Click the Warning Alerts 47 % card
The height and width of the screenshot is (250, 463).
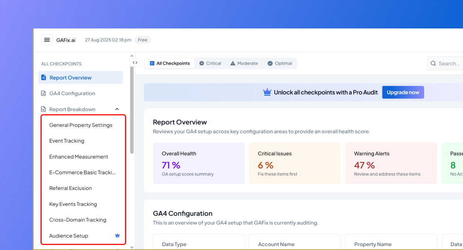(391, 163)
